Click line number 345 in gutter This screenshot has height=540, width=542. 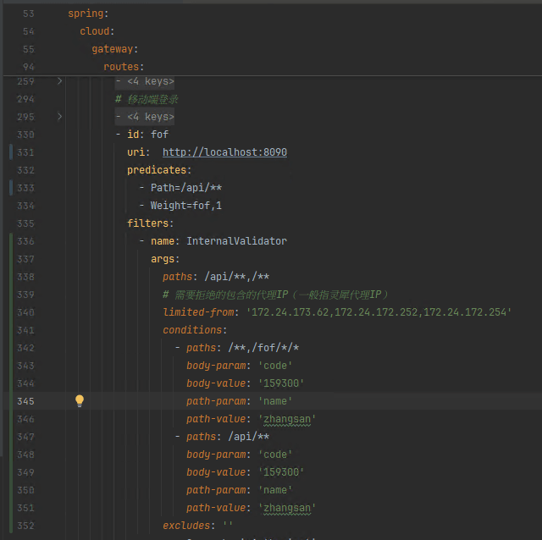click(x=25, y=401)
